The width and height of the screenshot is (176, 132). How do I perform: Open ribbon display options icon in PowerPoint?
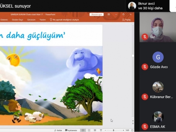click(109, 14)
